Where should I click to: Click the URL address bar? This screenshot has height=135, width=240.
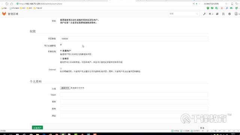click(104, 4)
